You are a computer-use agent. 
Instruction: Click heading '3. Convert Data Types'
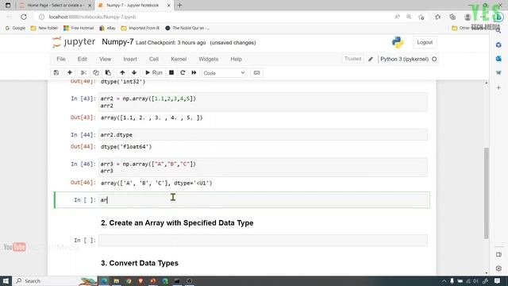point(140,263)
